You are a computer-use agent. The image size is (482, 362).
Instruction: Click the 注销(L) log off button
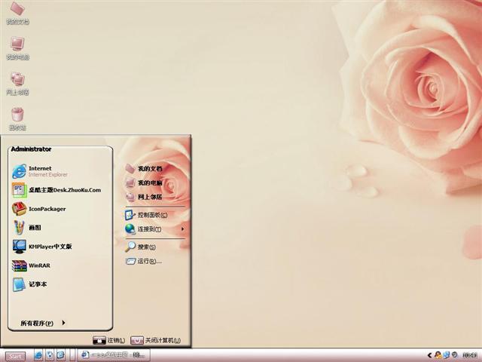pyautogui.click(x=108, y=341)
